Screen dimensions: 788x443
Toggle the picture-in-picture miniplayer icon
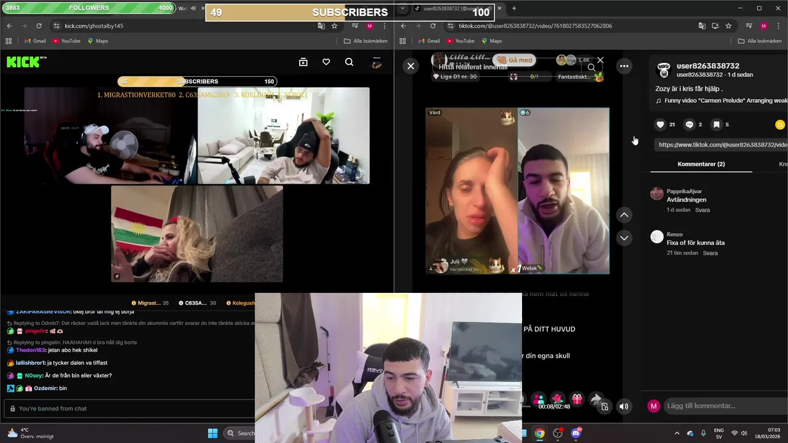click(605, 406)
